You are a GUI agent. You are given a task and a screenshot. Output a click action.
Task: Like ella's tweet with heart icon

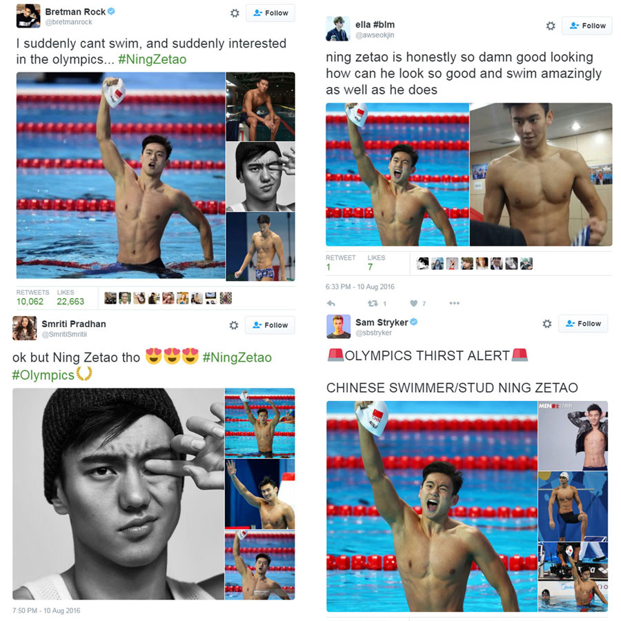413,304
